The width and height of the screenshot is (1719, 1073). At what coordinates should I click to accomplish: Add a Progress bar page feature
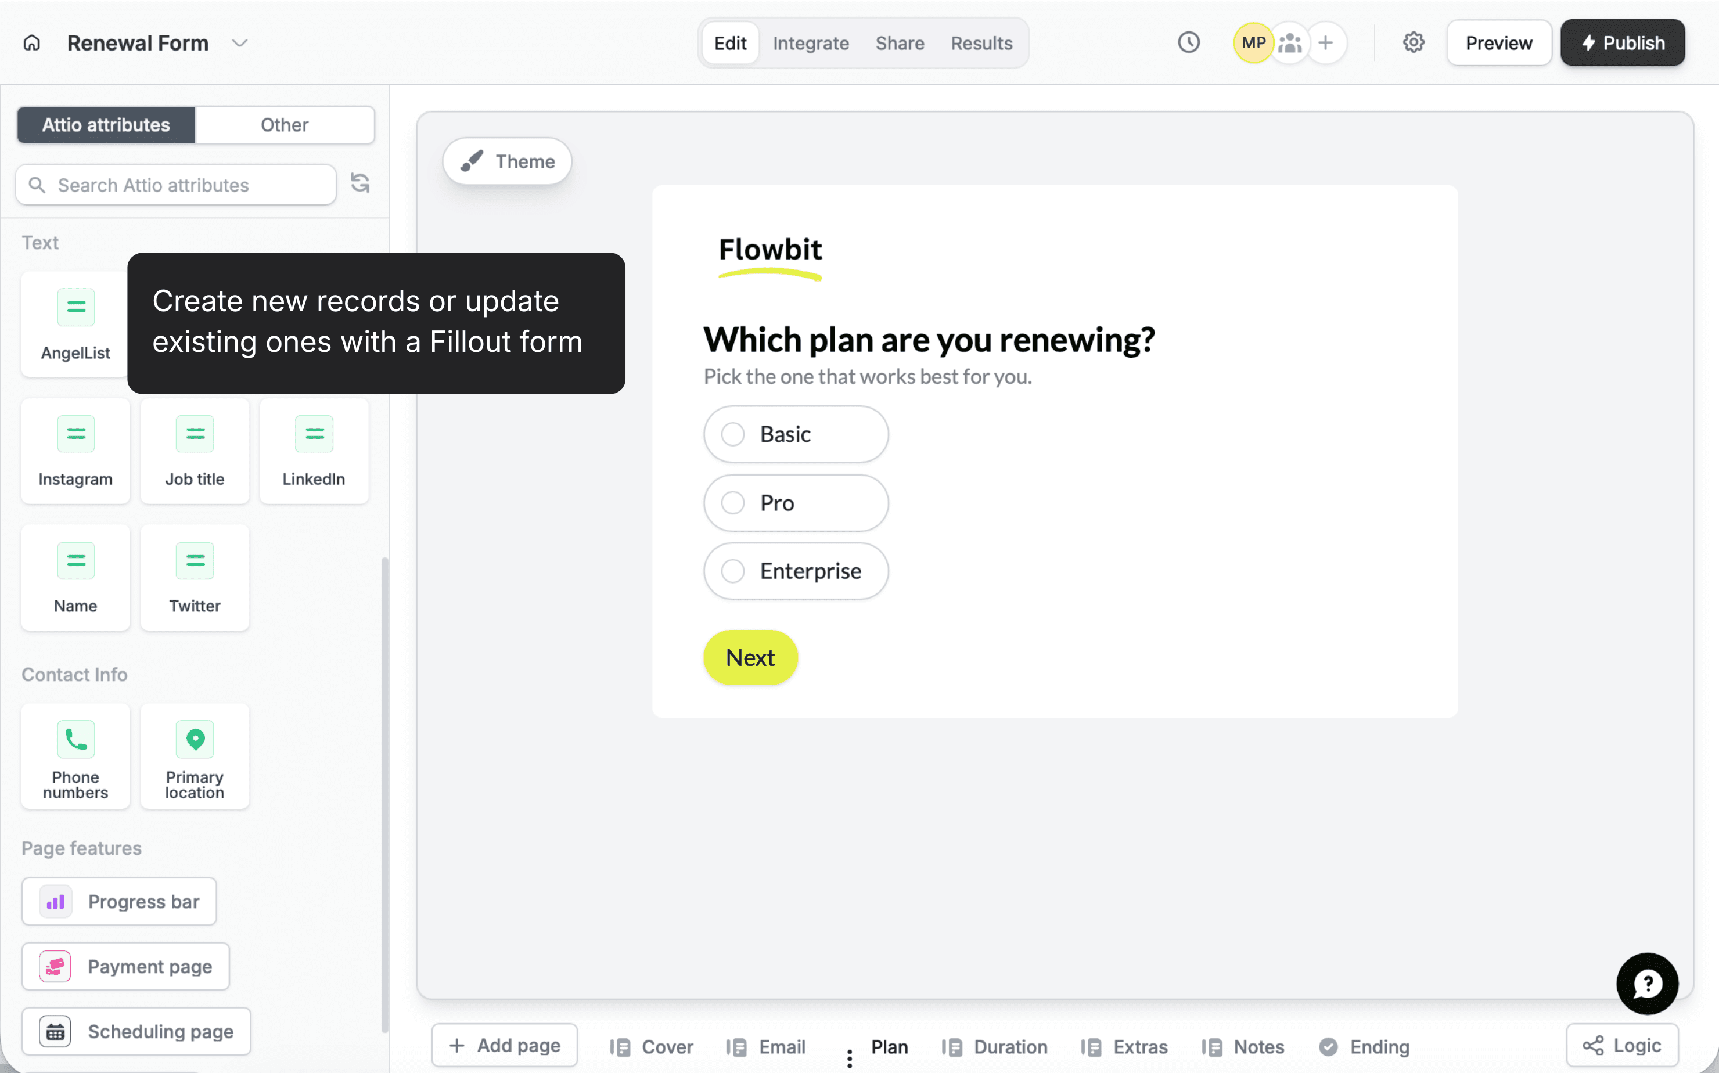[119, 901]
